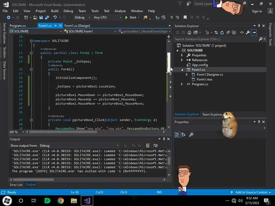Open the SOLITAIRE.Form1 type dropdown
Viewport: 275px width, 206px height.
coord(115,31)
